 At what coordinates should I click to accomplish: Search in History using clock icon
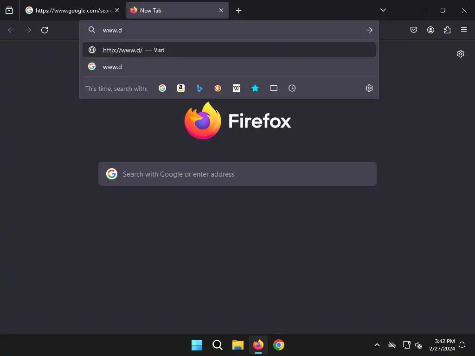(292, 88)
